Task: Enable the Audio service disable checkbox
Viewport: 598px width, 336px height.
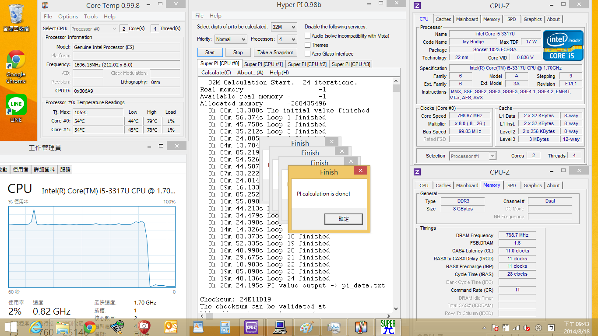Action: (x=308, y=36)
